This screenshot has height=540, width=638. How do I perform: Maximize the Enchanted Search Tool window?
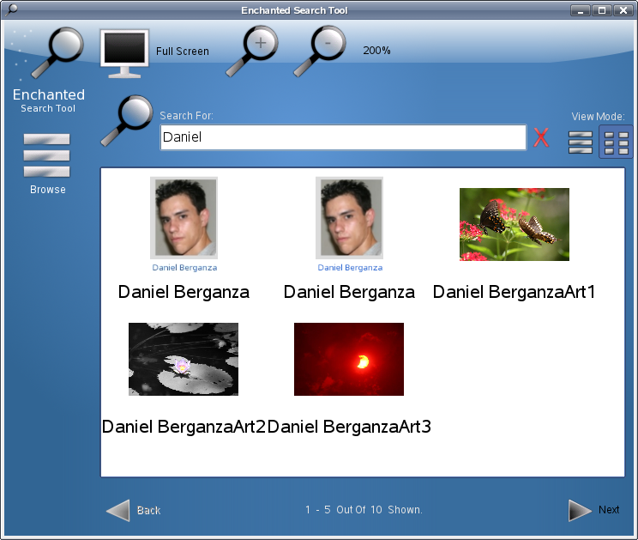[x=602, y=10]
